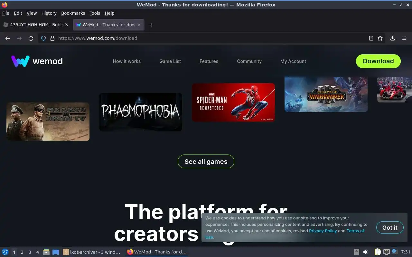
Task: Select the Phasmophobia game card
Action: [141, 112]
